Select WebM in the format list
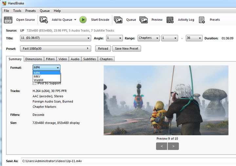Viewport: 236px width, 166px height. [46, 80]
